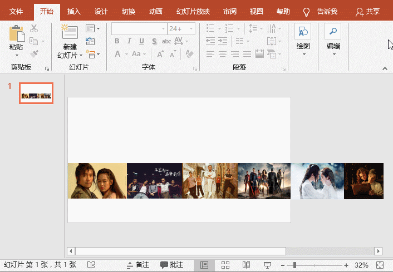This screenshot has height=272, width=393.
Task: Toggle underline formatting
Action: tap(141, 41)
